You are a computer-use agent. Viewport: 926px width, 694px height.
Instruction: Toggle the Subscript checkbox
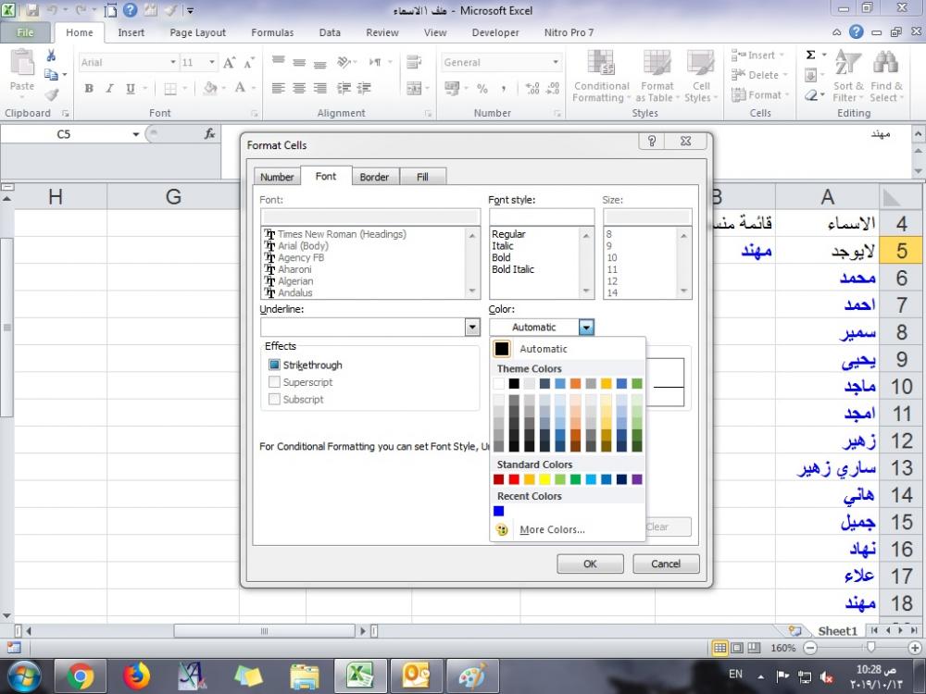coord(274,399)
